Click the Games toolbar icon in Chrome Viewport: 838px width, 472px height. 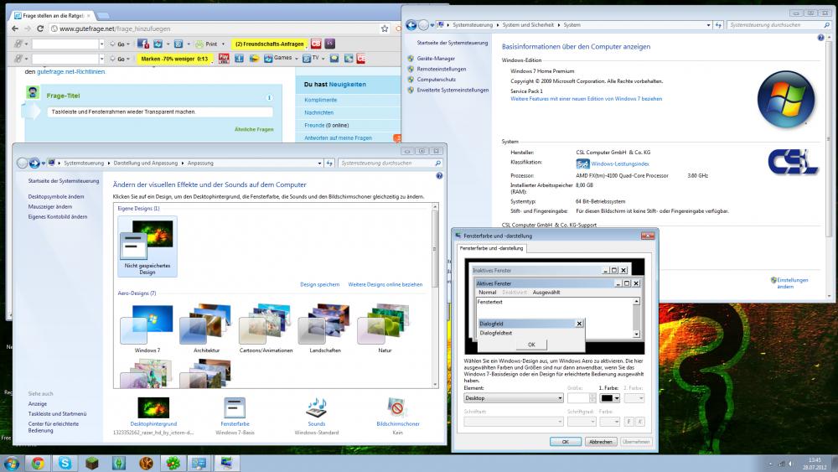pyautogui.click(x=278, y=58)
